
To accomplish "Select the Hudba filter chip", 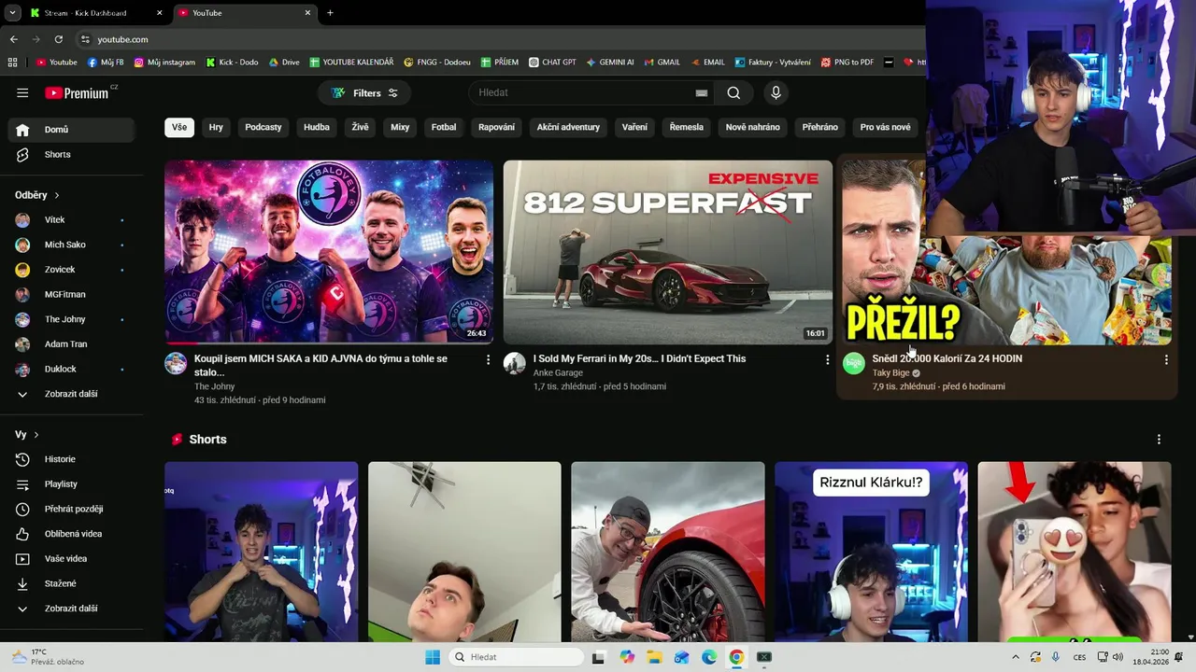I will [317, 127].
